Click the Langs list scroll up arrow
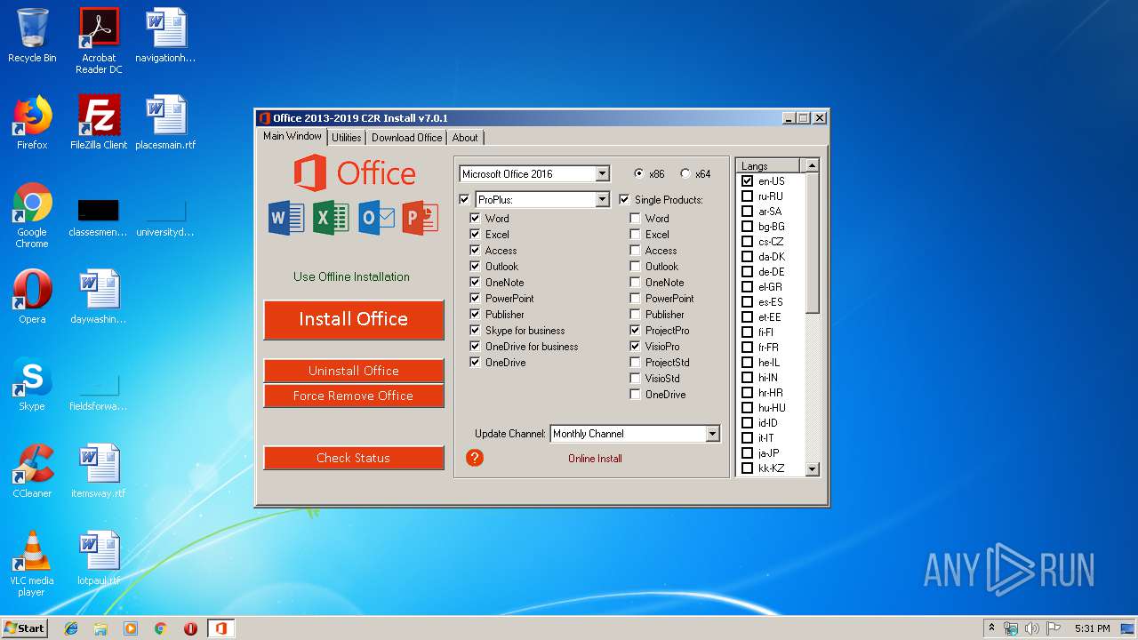This screenshot has height=640, width=1138. point(812,166)
